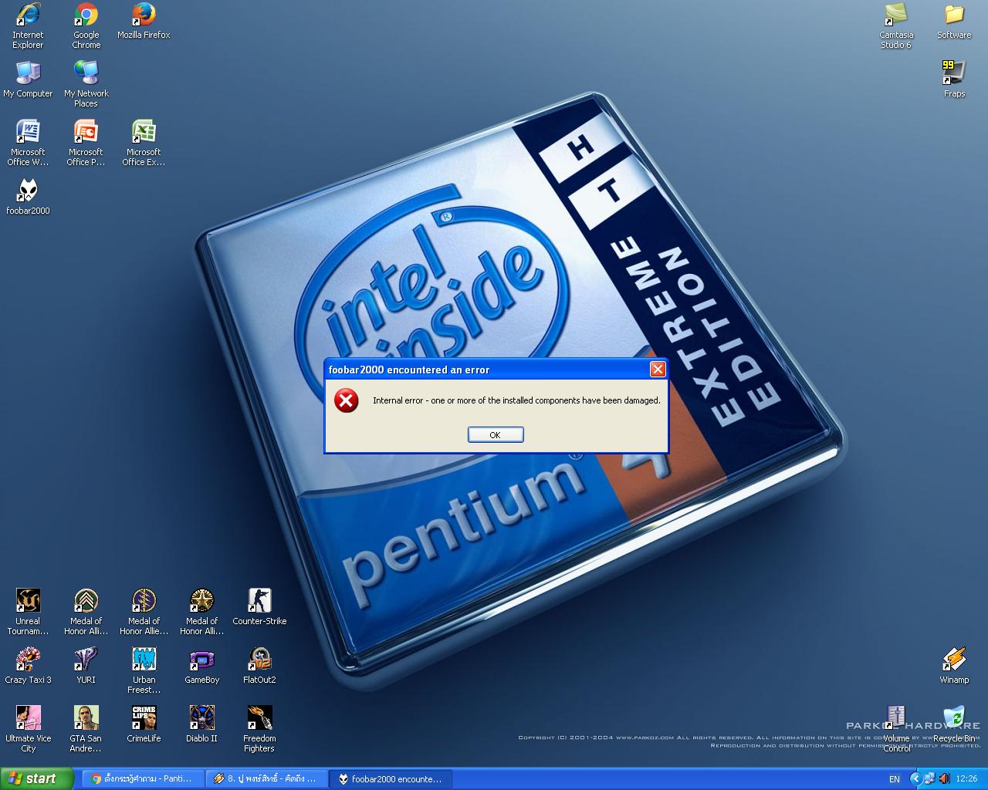Open Mozilla Firefox desktop shortcut
Image resolution: width=988 pixels, height=790 pixels.
click(x=144, y=21)
